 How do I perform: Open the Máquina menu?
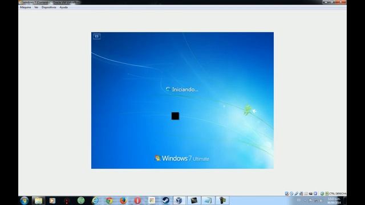(25, 7)
